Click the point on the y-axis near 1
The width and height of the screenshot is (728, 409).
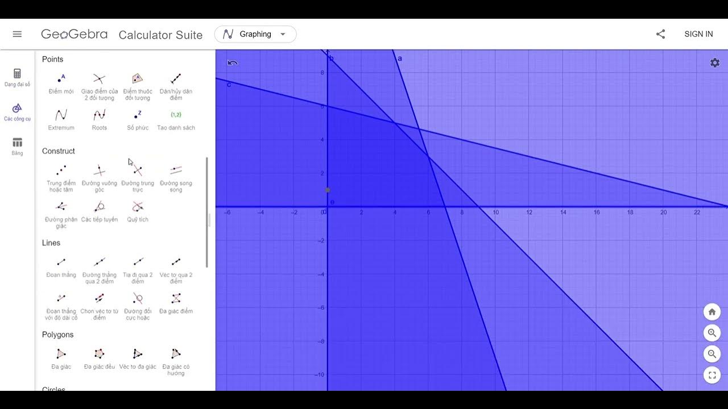(x=328, y=190)
